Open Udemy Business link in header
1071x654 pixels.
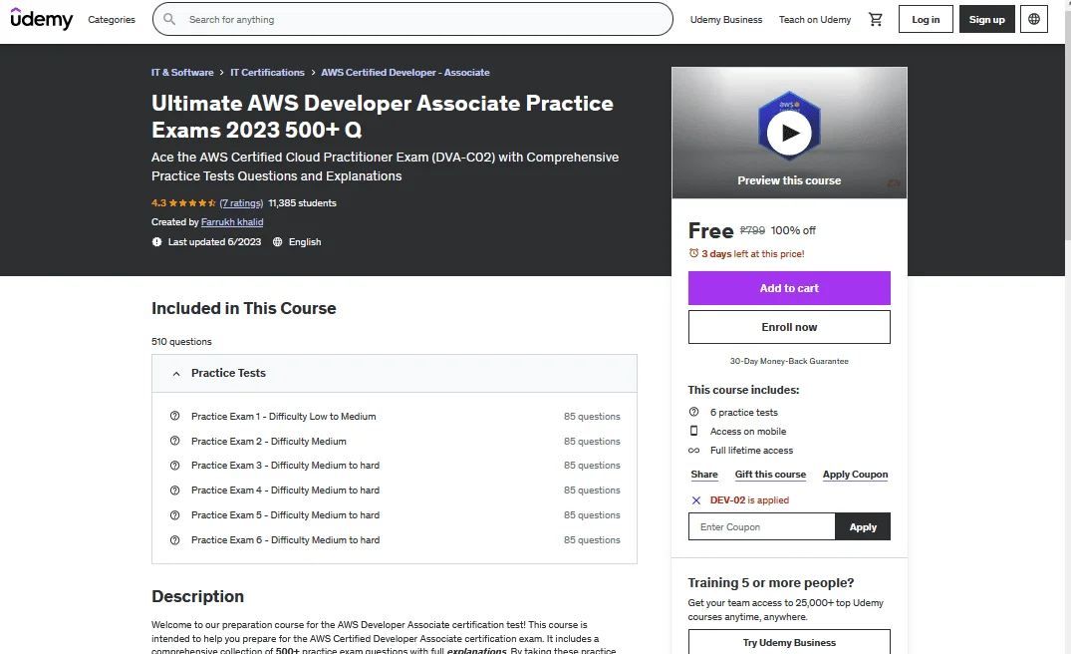(726, 19)
